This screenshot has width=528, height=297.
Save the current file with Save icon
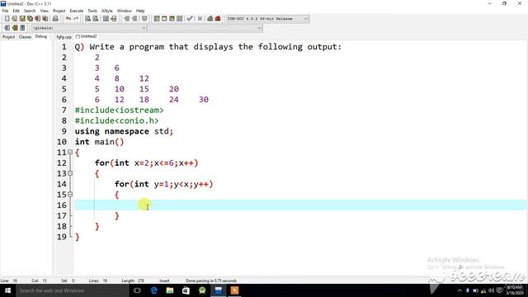[x=22, y=18]
